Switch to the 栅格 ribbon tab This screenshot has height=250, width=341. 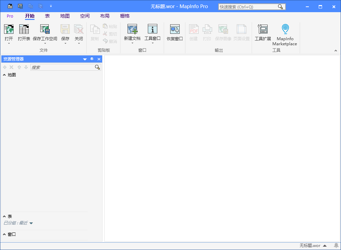click(x=125, y=16)
